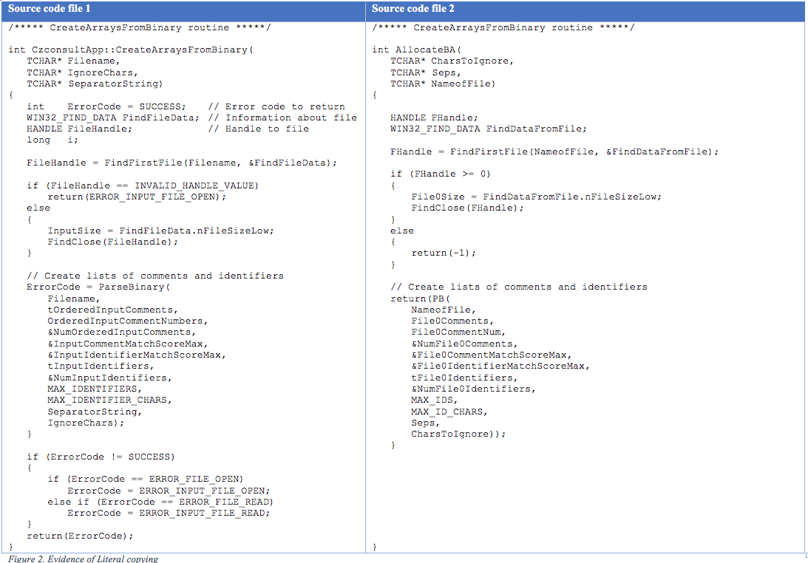This screenshot has width=808, height=563.
Task: Select the 'Figure 2. Evidence of Literal copying' caption
Action: click(83, 559)
